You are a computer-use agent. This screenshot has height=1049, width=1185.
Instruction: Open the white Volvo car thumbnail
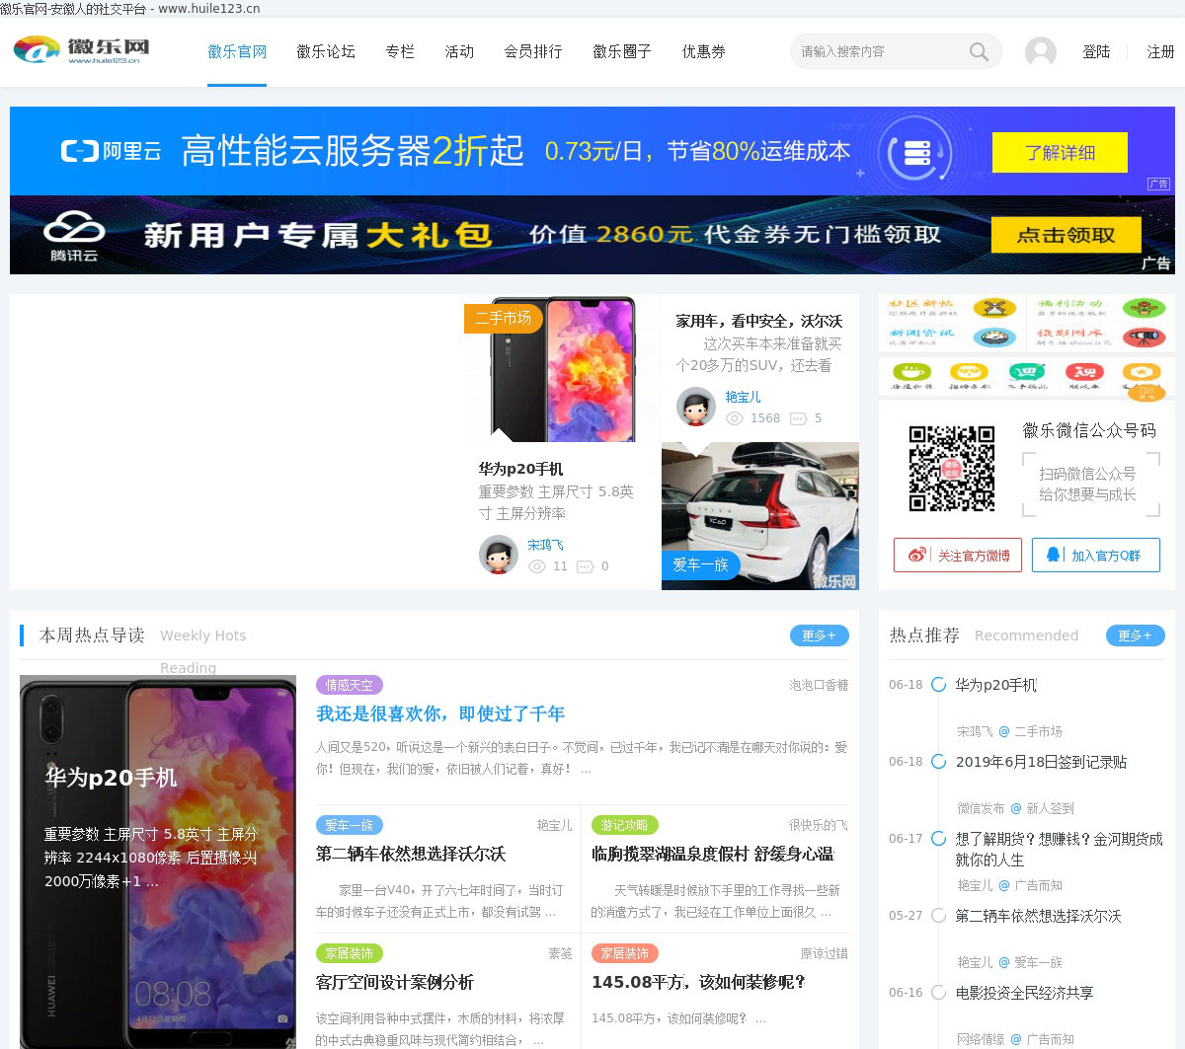[x=759, y=515]
